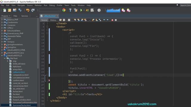Click the New File toolbar icon
The image size is (191, 107).
4,10
